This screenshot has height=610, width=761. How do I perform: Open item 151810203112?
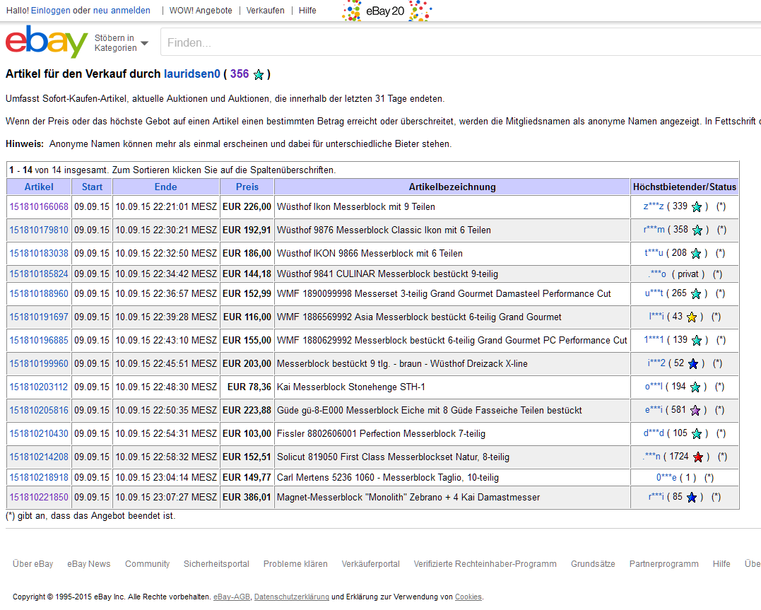(x=39, y=387)
